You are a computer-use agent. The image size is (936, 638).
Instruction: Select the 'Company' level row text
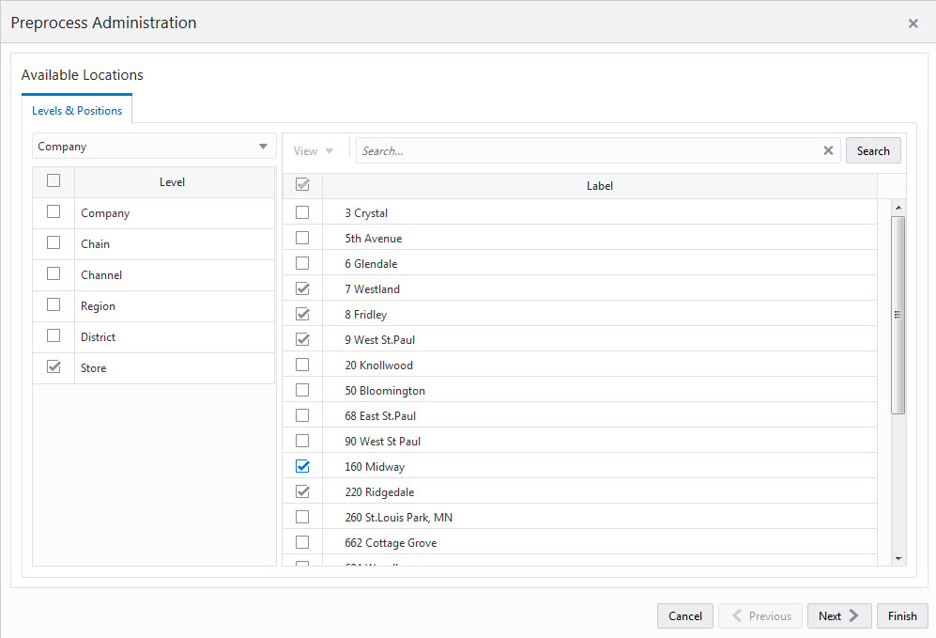pos(105,213)
